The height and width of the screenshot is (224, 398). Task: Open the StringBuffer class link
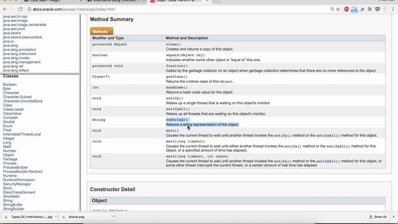pos(12,205)
